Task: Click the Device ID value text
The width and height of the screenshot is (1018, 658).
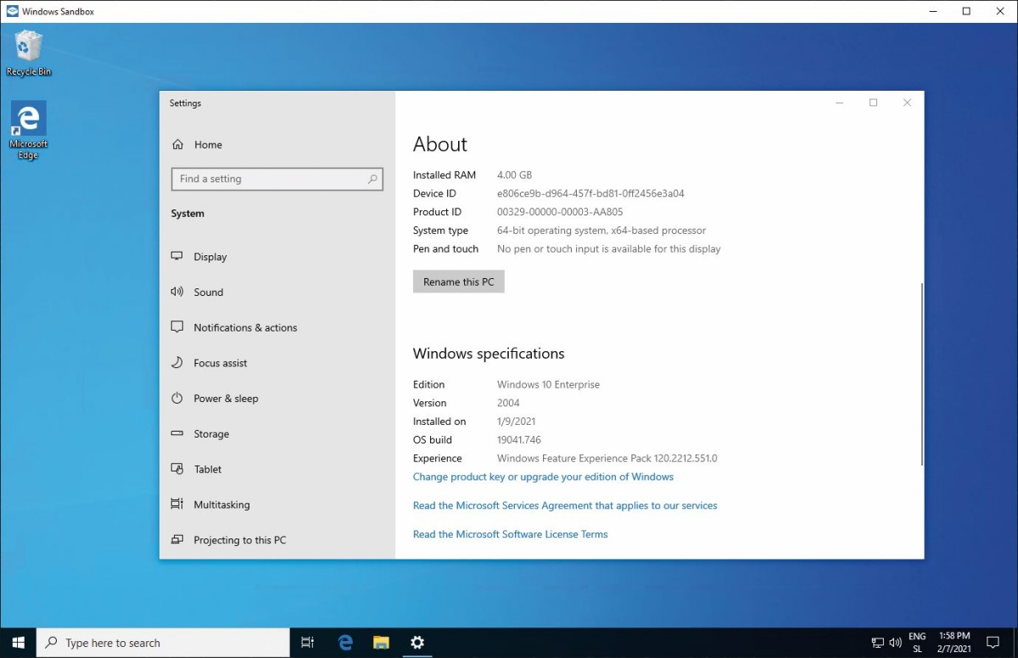Action: (x=590, y=193)
